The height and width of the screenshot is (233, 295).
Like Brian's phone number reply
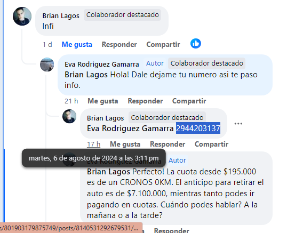coord(125,144)
